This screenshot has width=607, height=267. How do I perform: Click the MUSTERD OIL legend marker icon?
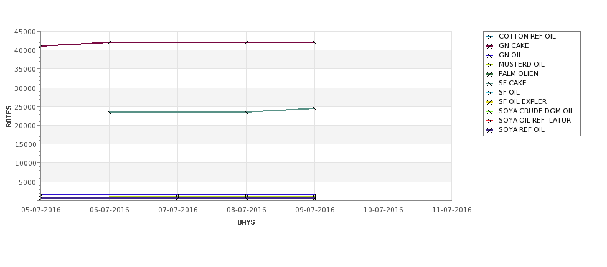coord(490,65)
